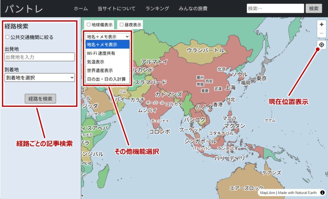This screenshot has width=328, height=199.
Task: Zoom out the map with minus button
Action: pos(322,33)
